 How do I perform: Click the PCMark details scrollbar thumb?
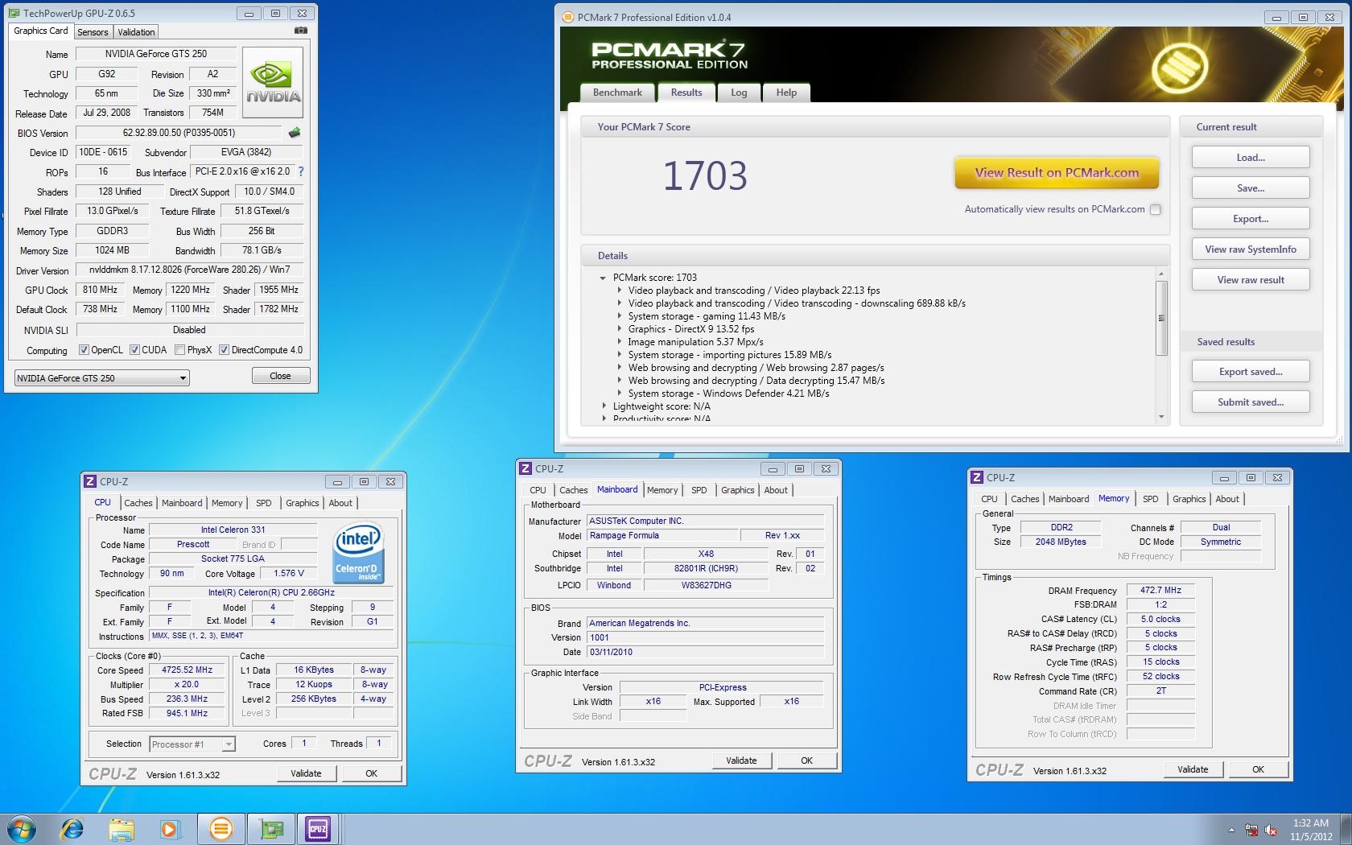1161,318
